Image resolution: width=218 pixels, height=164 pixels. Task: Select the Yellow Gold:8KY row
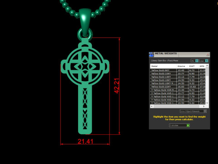pyautogui.click(x=178, y=70)
